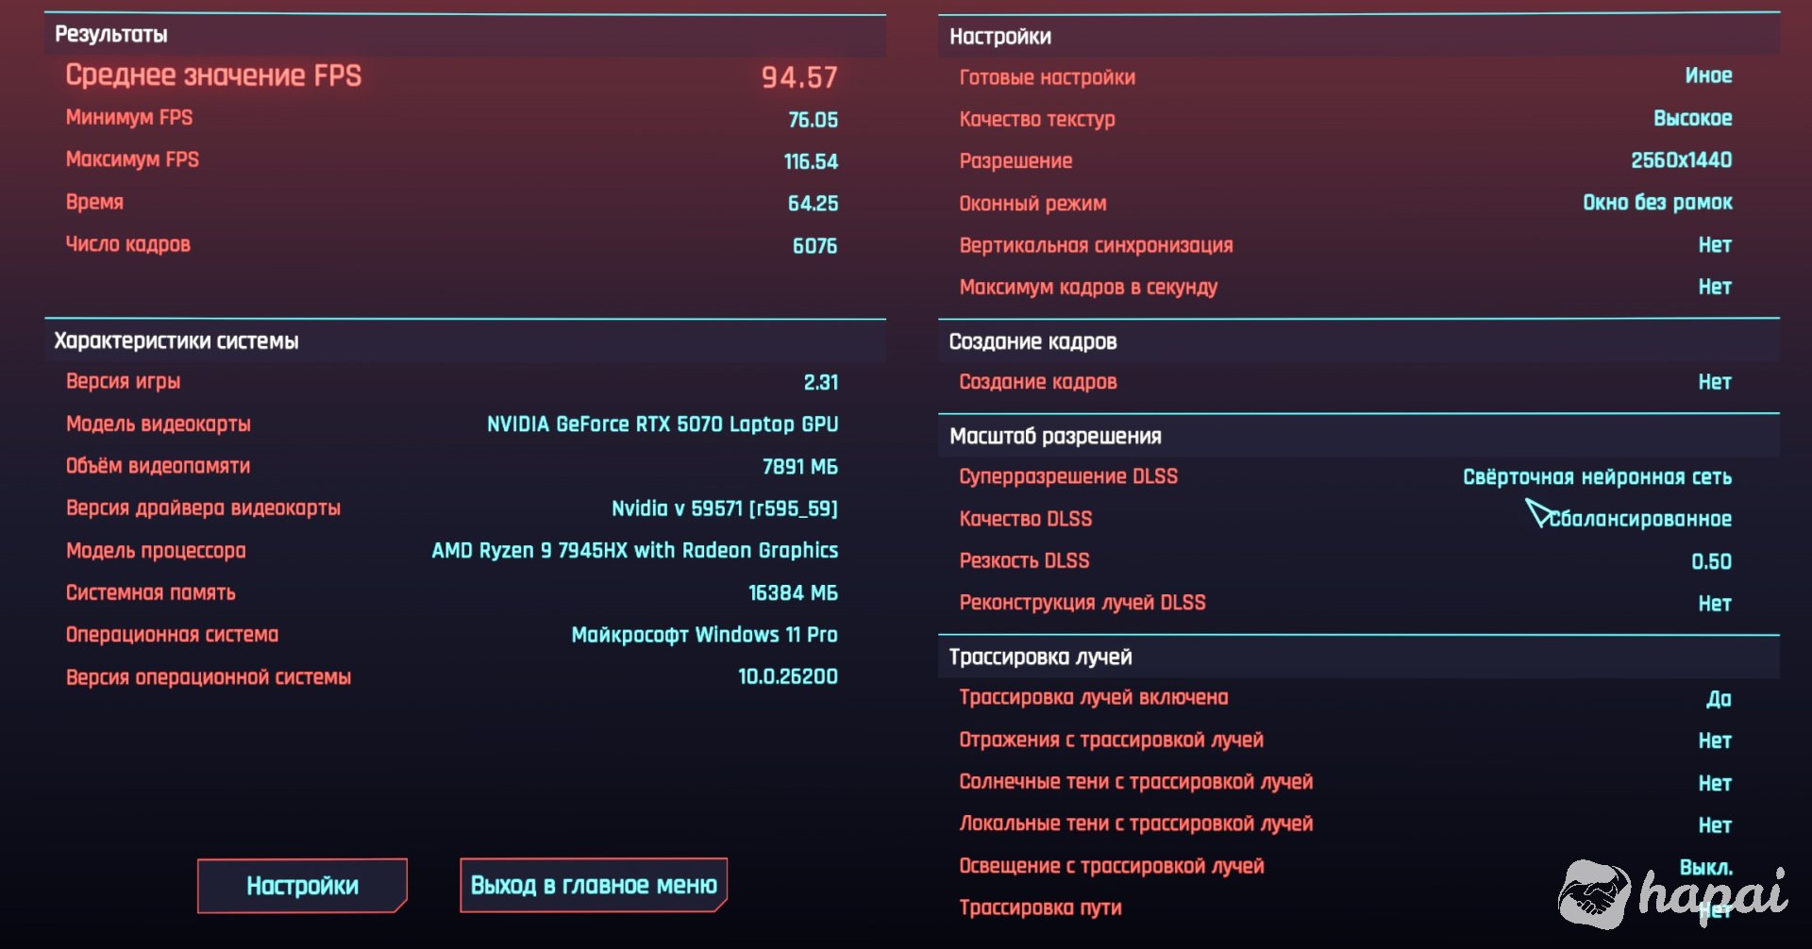Screen dimensions: 1812x949
Task: Click the Вертикальная синхронизация value Нет
Action: click(1715, 245)
